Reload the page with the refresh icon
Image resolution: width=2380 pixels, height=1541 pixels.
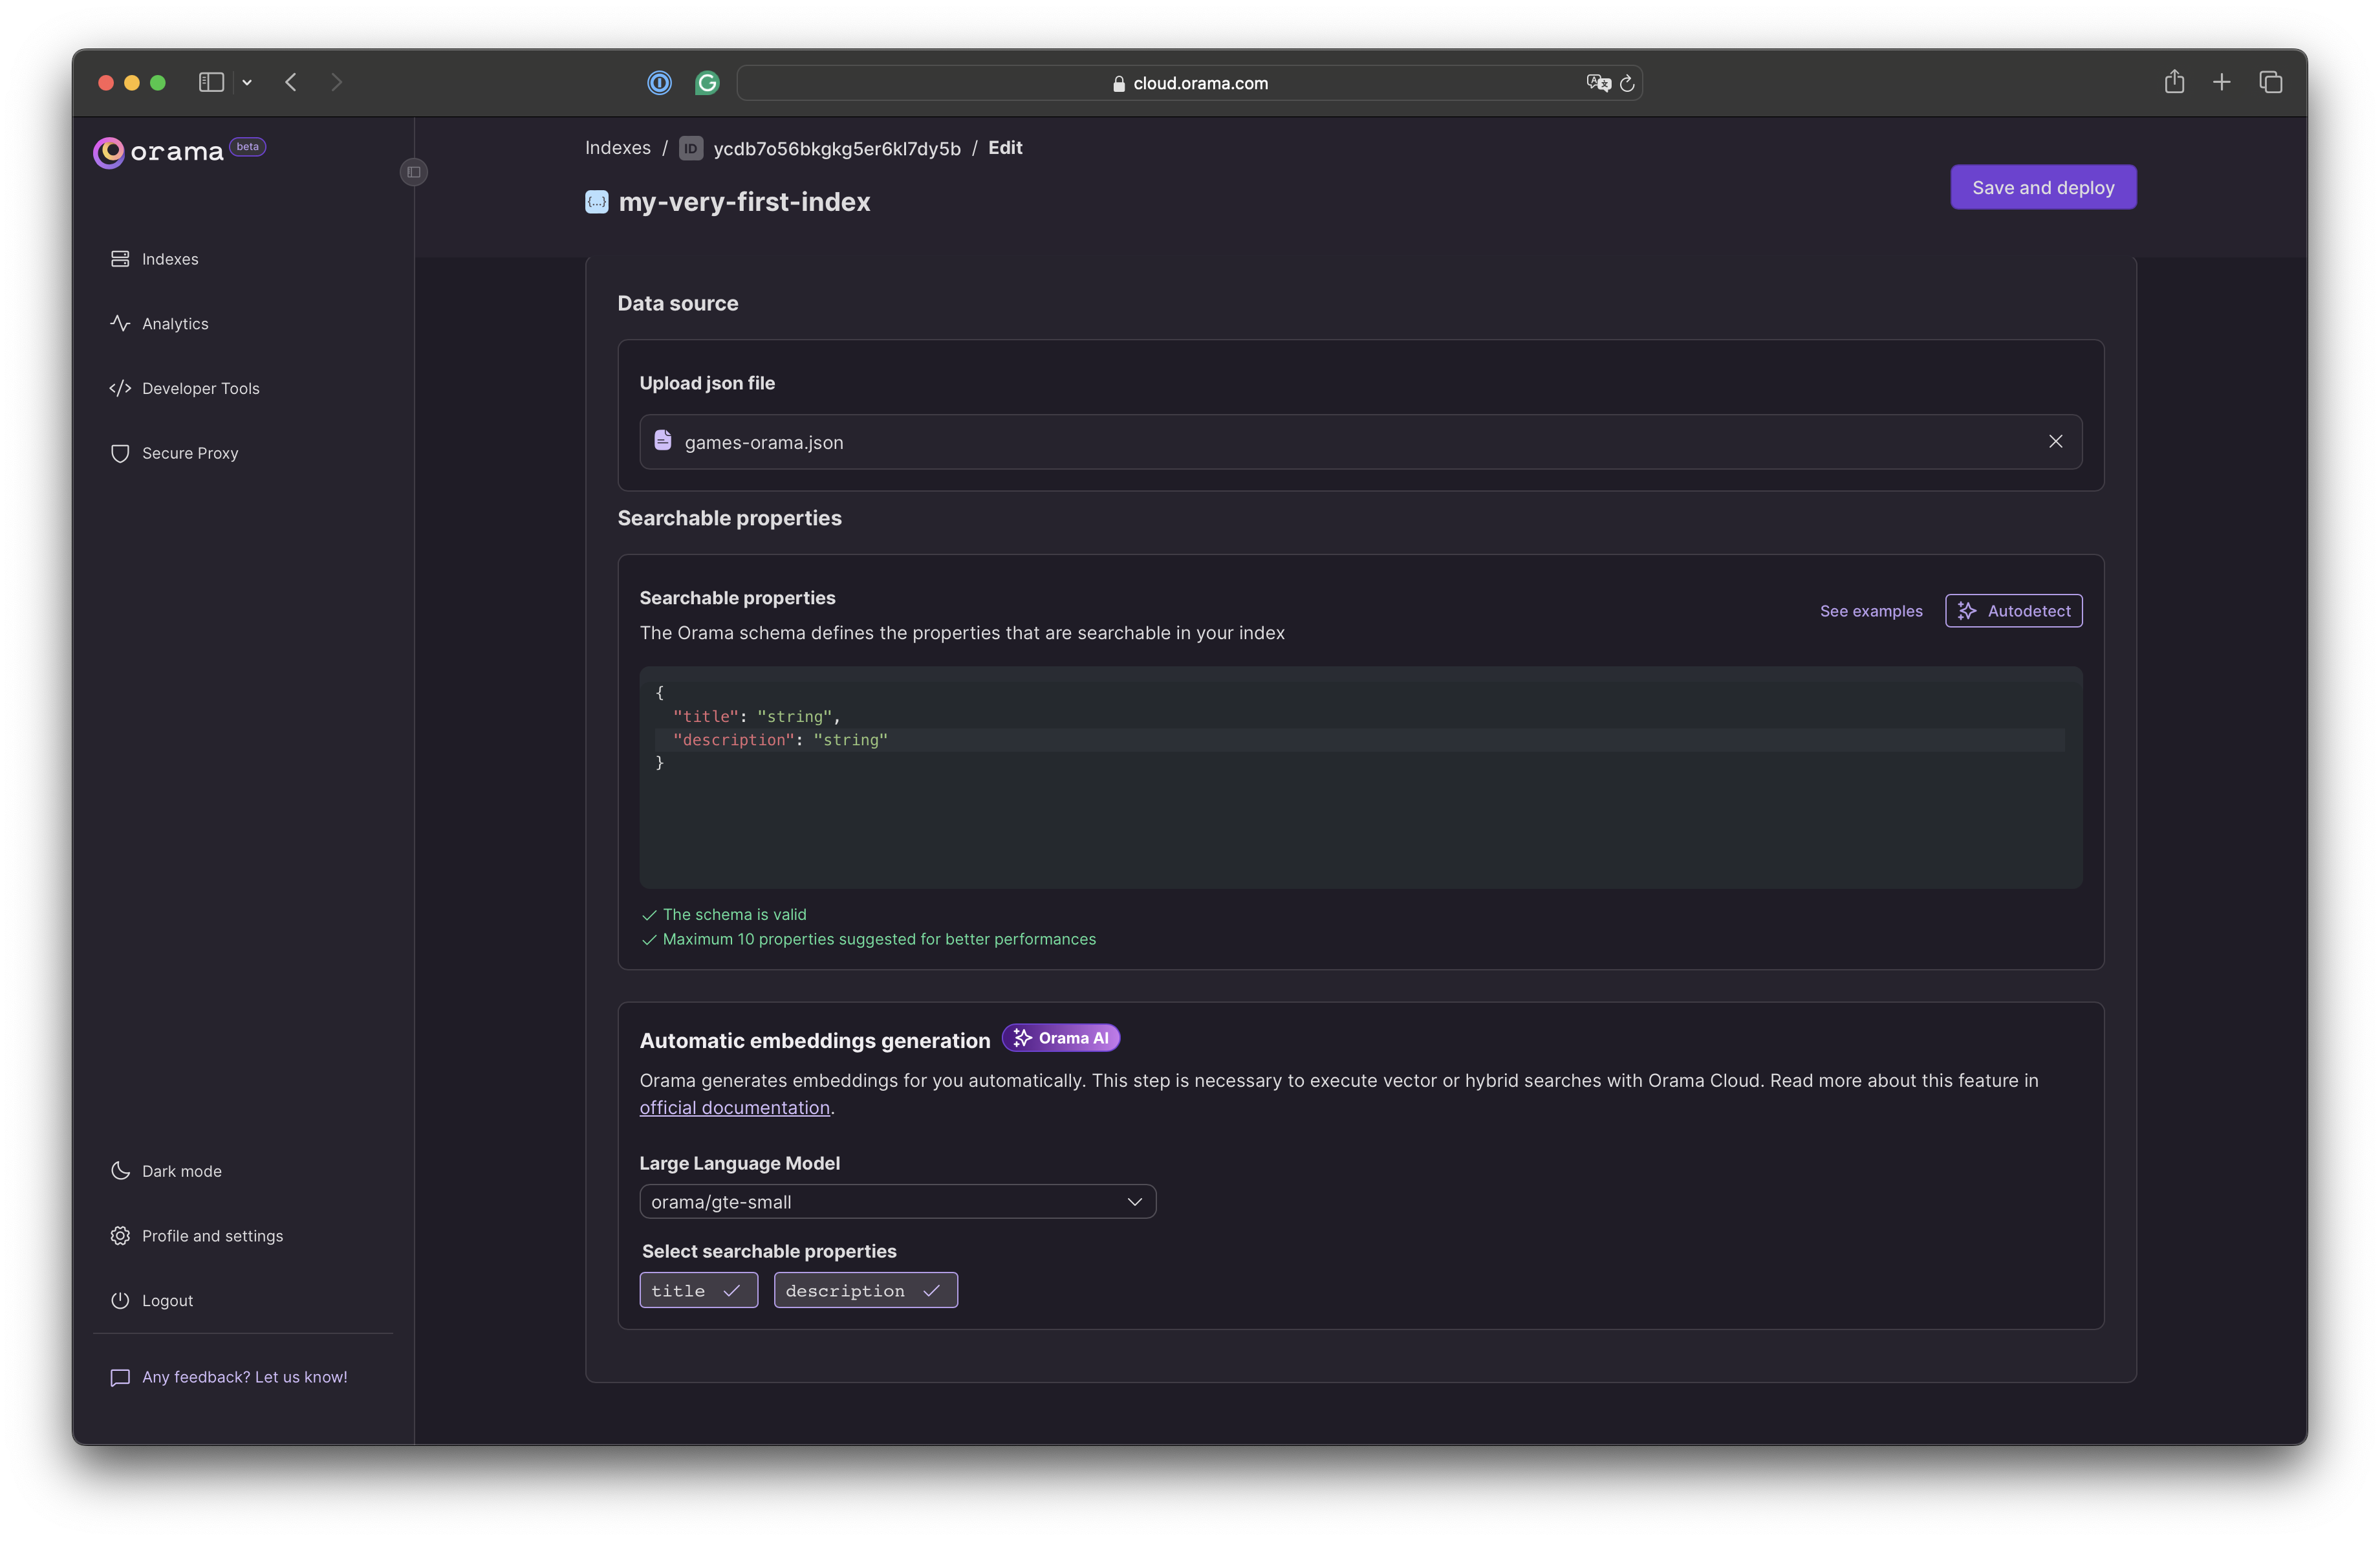(1627, 83)
